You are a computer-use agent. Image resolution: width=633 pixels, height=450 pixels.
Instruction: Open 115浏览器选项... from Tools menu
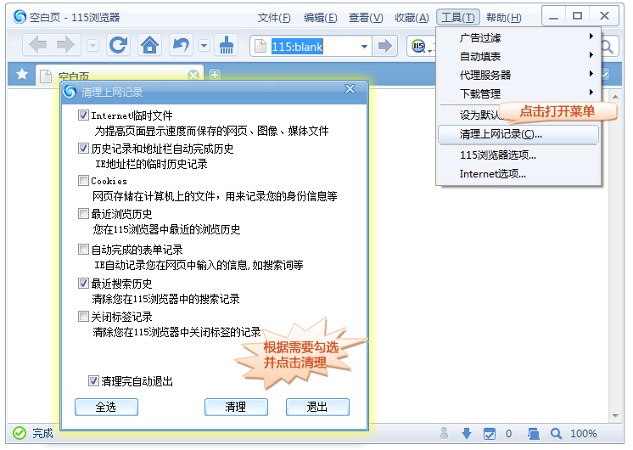click(518, 155)
